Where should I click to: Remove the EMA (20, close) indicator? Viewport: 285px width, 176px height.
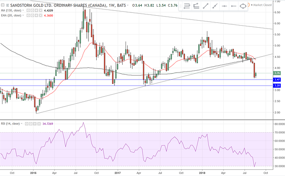tap(41, 15)
